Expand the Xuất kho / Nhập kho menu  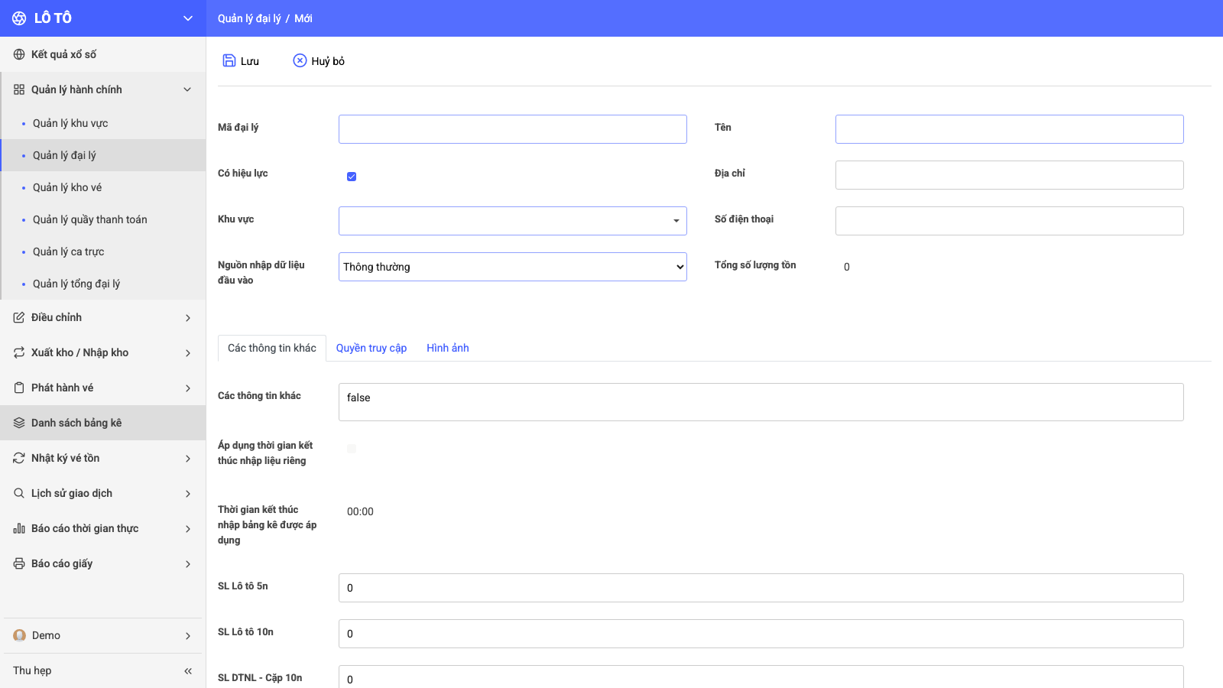click(x=103, y=352)
